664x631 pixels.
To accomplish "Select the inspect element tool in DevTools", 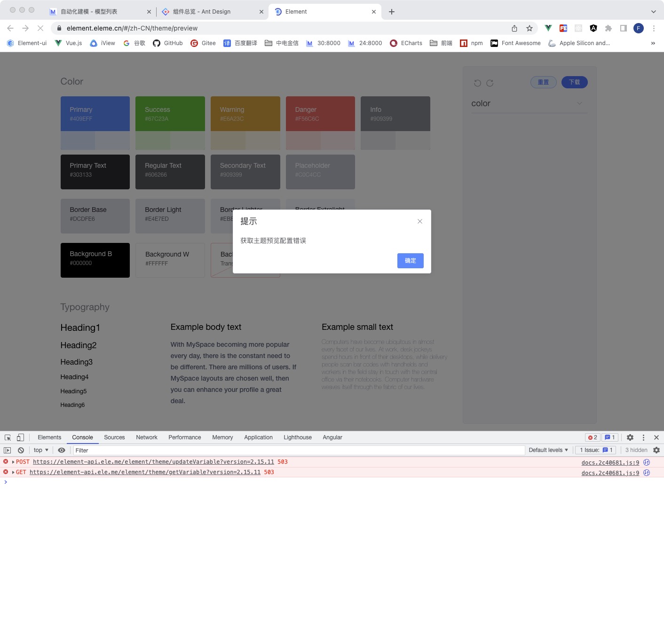I will coord(7,437).
